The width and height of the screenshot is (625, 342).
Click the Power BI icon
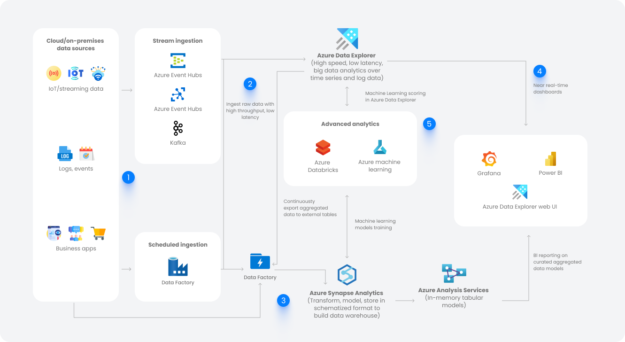pos(550,159)
